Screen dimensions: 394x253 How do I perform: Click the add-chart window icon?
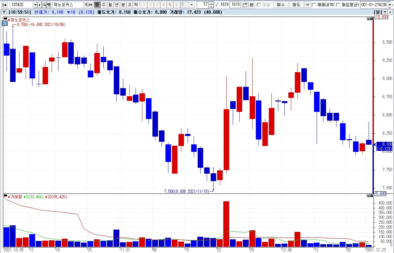245,5
